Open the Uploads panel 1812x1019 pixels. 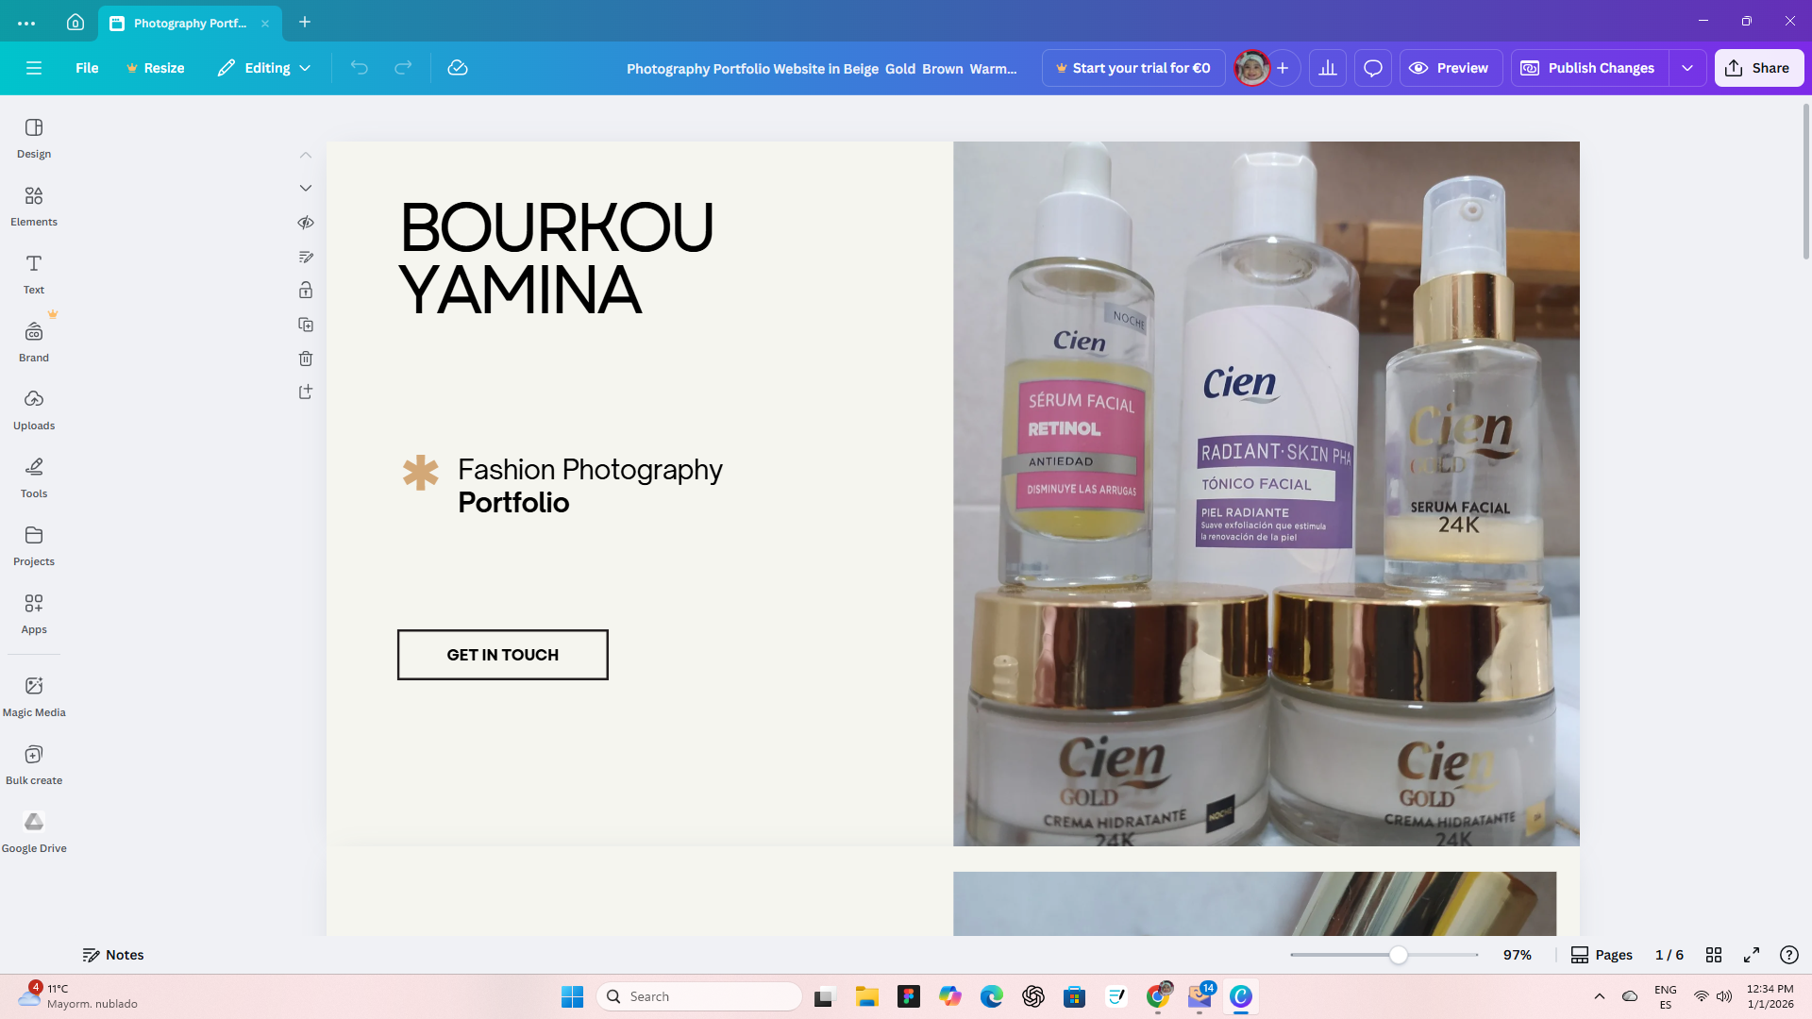click(34, 409)
